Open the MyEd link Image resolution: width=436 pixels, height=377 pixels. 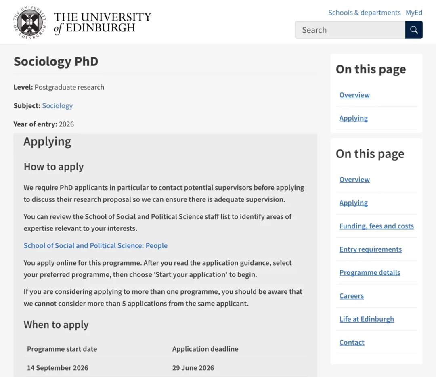pyautogui.click(x=414, y=13)
